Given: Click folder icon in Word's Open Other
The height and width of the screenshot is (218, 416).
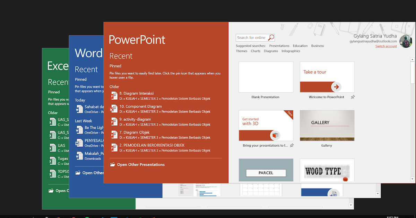Looking at the screenshot, I should pos(78,173).
